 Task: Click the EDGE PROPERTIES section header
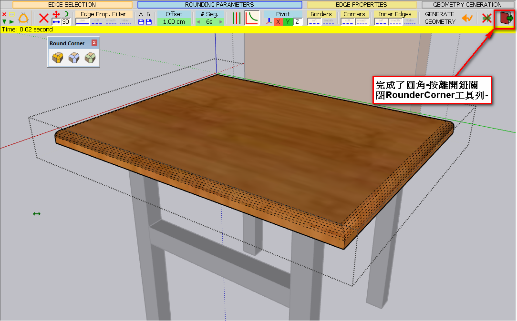[x=362, y=5]
